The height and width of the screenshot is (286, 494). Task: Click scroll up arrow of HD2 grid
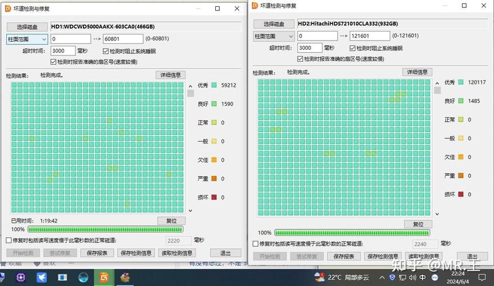[x=437, y=83]
